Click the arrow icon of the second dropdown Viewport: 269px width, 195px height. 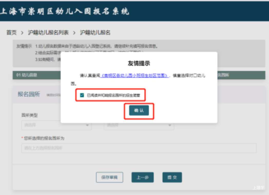click(170, 125)
